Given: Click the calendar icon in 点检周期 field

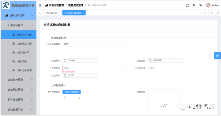Looking at the screenshot, I should coord(65,75).
